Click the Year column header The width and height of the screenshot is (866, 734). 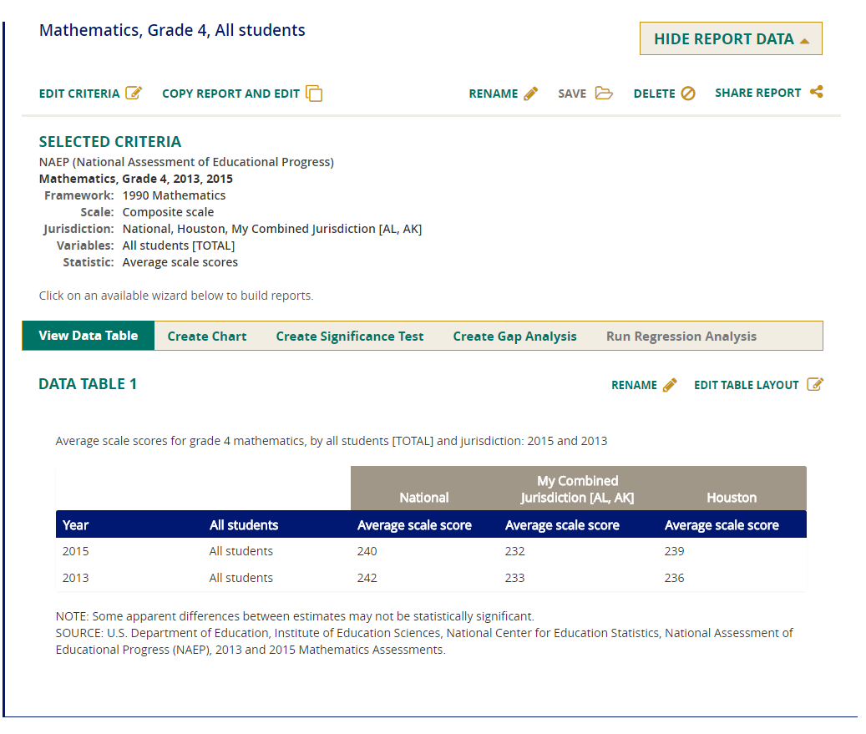point(75,525)
